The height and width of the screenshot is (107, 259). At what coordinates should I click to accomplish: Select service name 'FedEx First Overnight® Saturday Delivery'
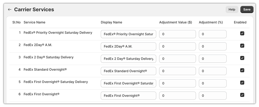tap(56, 82)
